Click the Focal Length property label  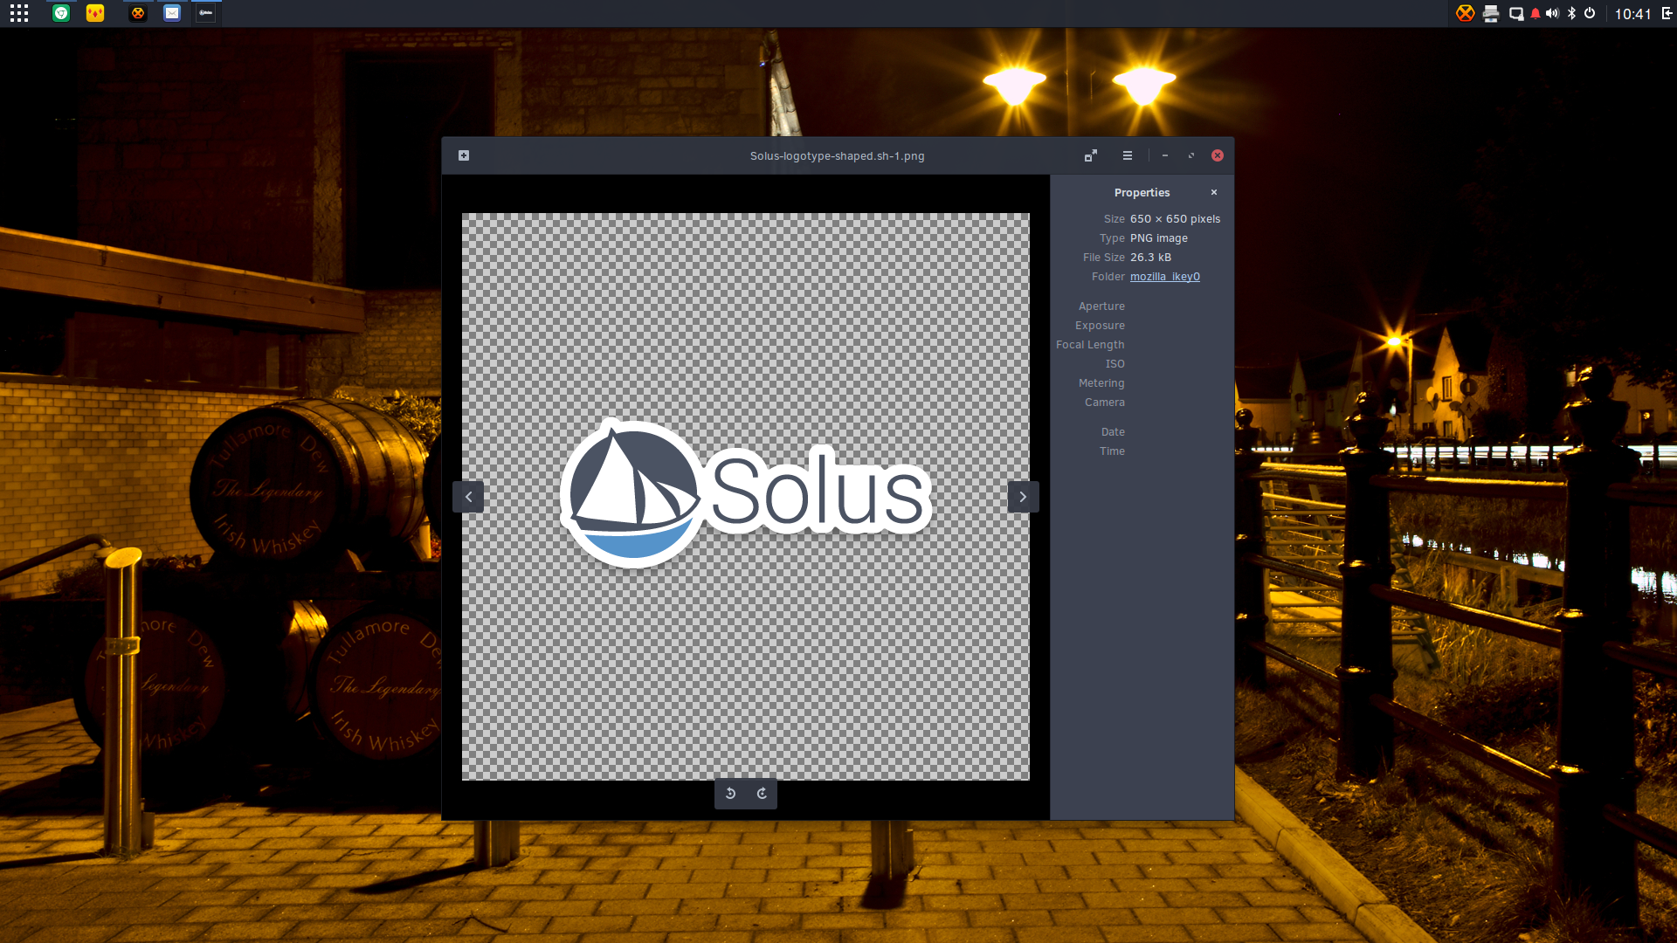pos(1090,345)
